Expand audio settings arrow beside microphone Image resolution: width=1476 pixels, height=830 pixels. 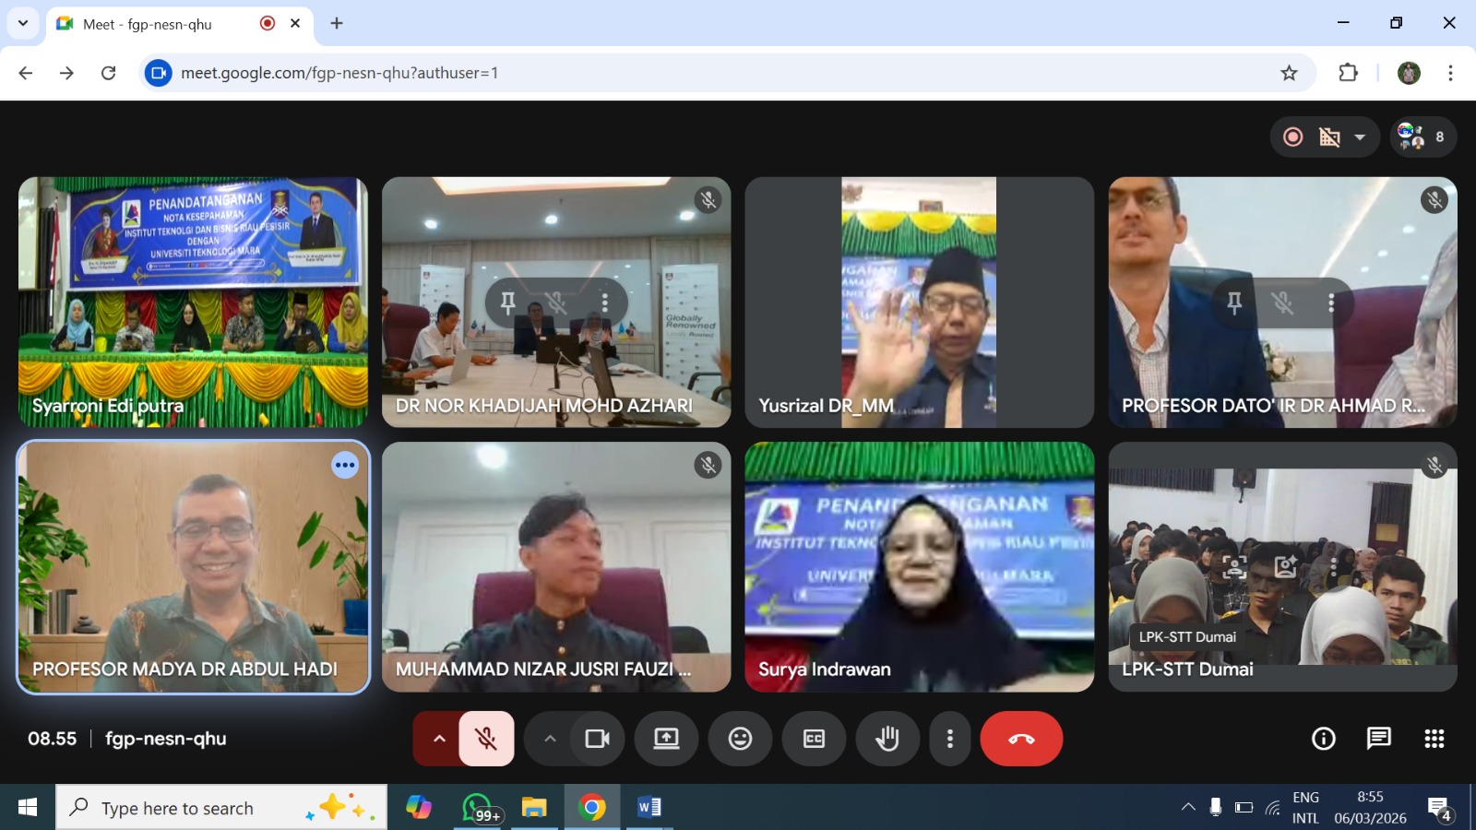[439, 739]
